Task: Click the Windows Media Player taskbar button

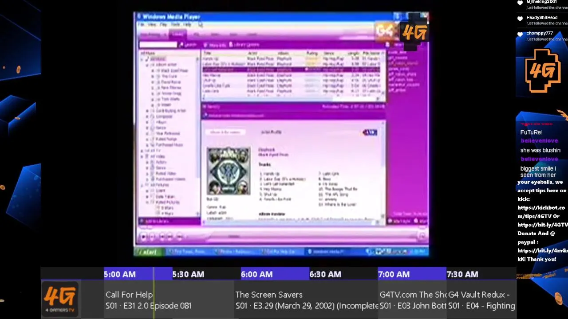Action: pos(327,252)
